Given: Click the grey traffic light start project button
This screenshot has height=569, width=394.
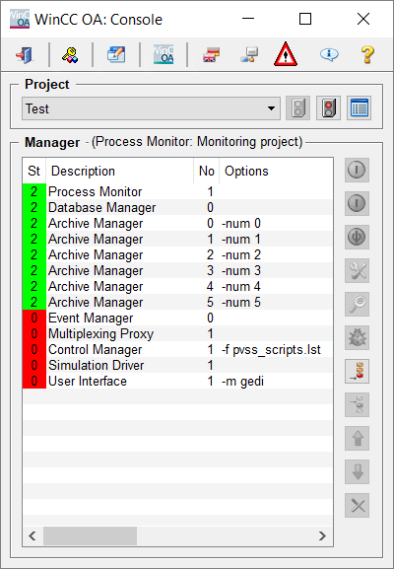Looking at the screenshot, I should 297,108.
